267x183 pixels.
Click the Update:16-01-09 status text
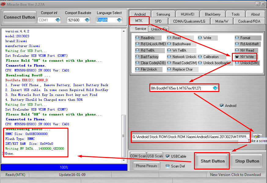tap(72, 175)
